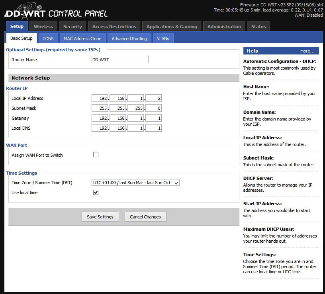325x294 pixels.
Task: Click the Network Setup section header
Action: (124, 78)
